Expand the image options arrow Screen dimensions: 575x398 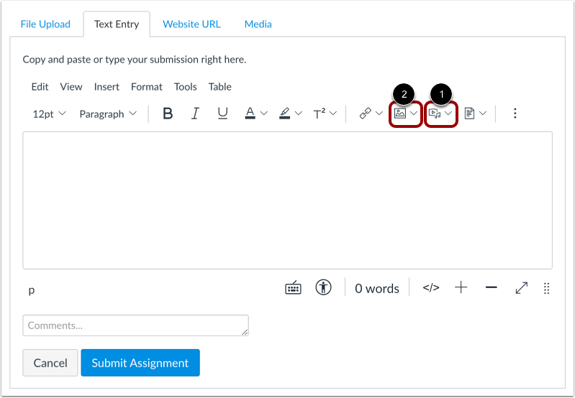pyautogui.click(x=414, y=113)
